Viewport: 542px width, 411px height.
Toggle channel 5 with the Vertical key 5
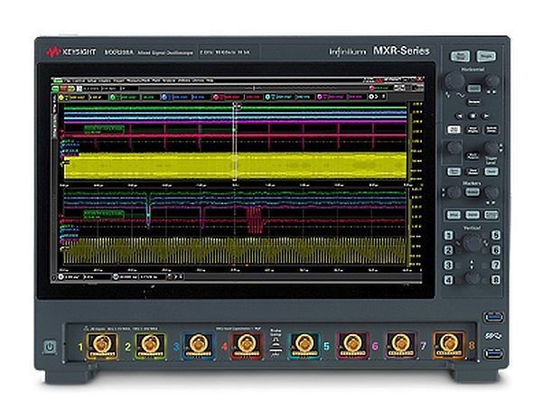496,236
